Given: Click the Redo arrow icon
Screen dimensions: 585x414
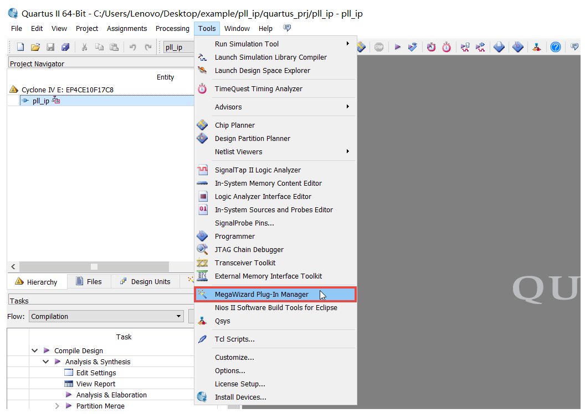Looking at the screenshot, I should [148, 47].
